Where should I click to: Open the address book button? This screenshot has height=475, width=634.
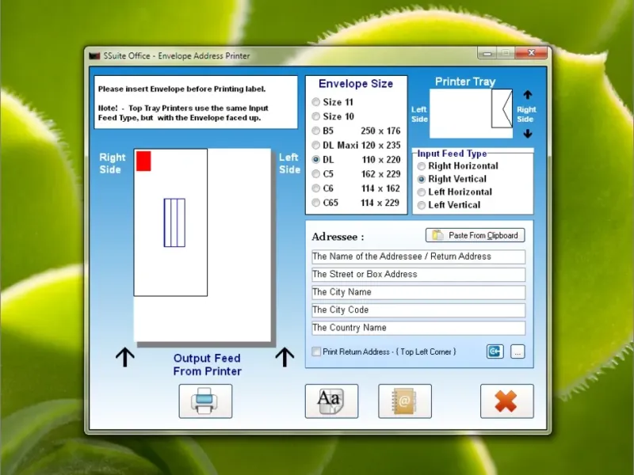[405, 401]
